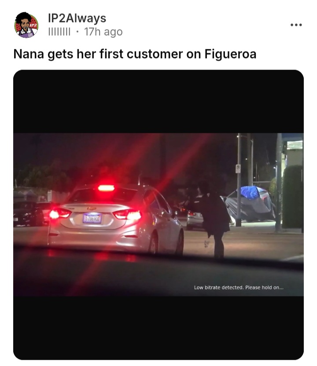Screen dimensions: 317x366
Task: Click the Low bitrate detected overlay text
Action: point(239,288)
